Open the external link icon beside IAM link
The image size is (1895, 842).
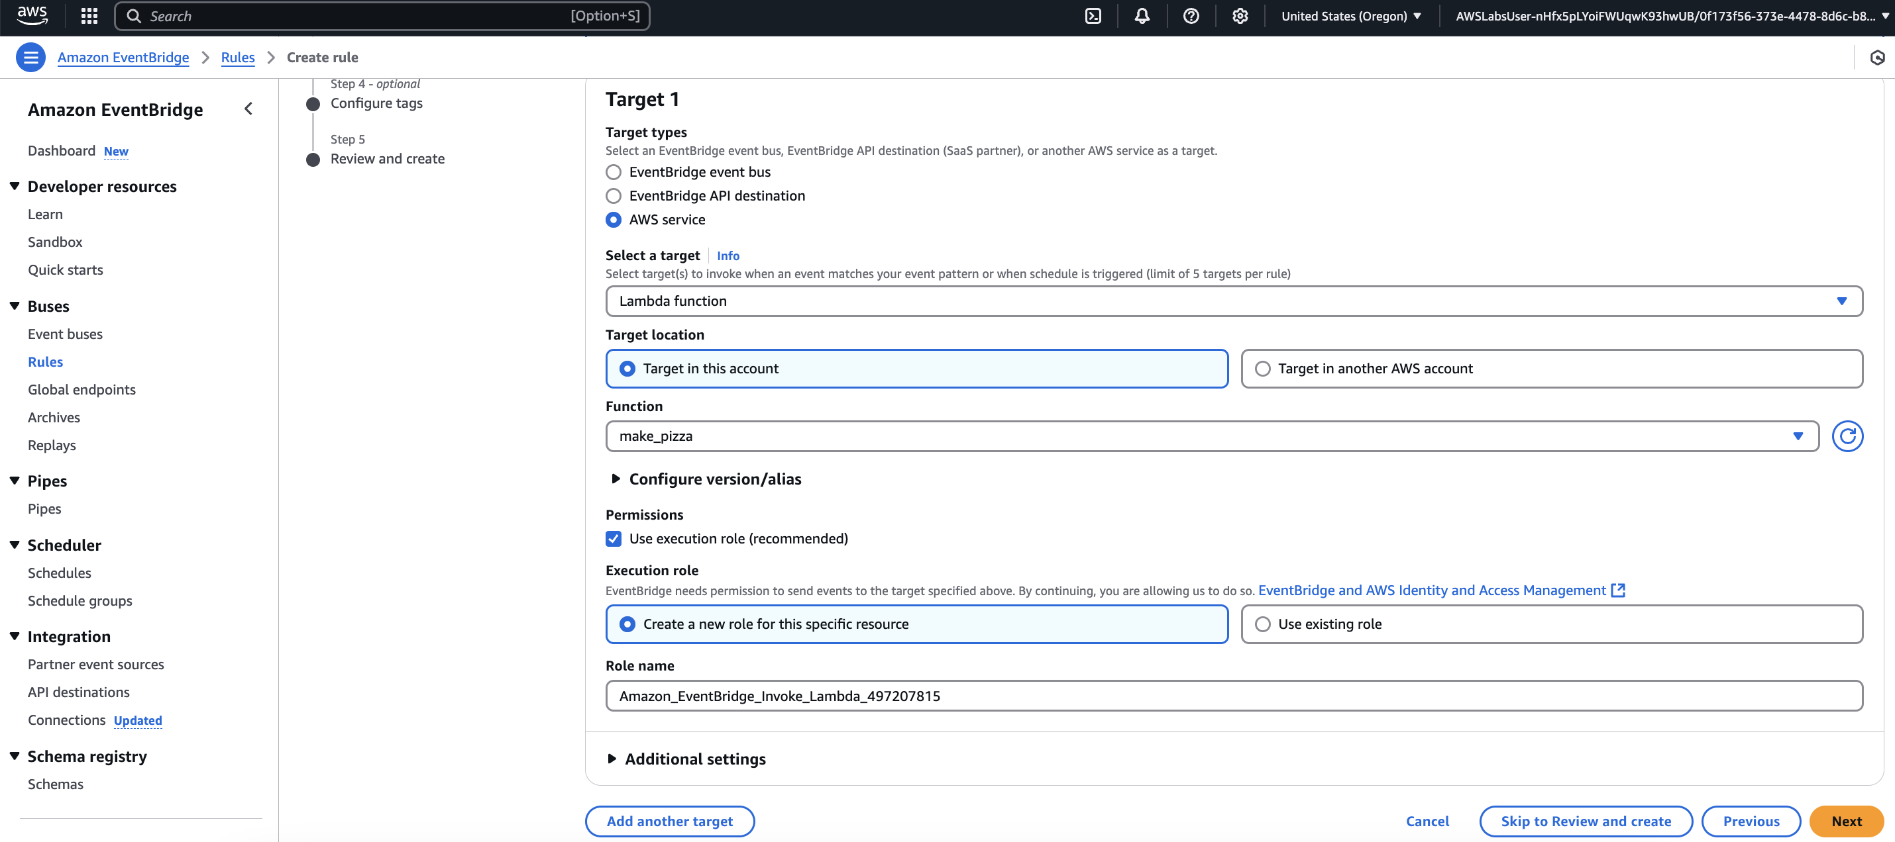point(1617,590)
